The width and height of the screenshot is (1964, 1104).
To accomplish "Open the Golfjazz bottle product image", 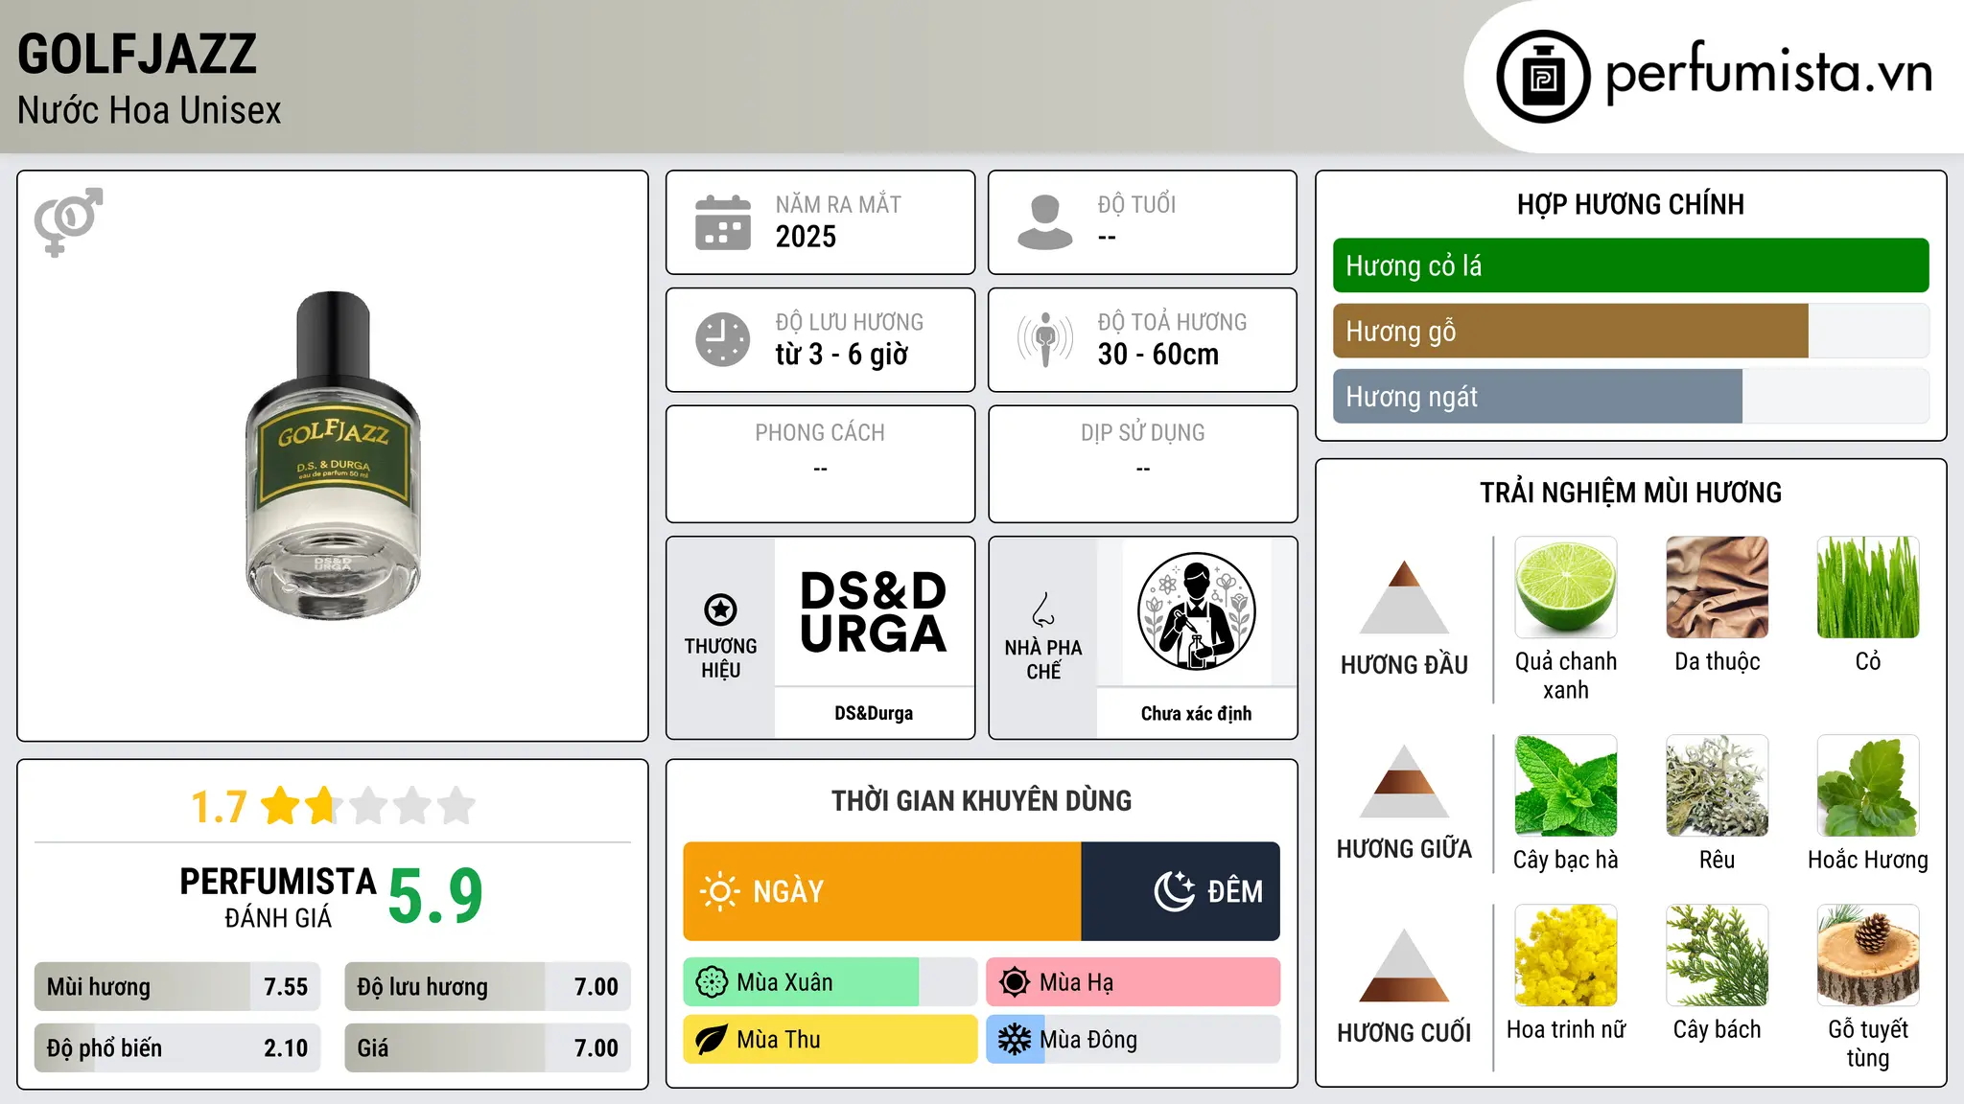I will tap(333, 456).
